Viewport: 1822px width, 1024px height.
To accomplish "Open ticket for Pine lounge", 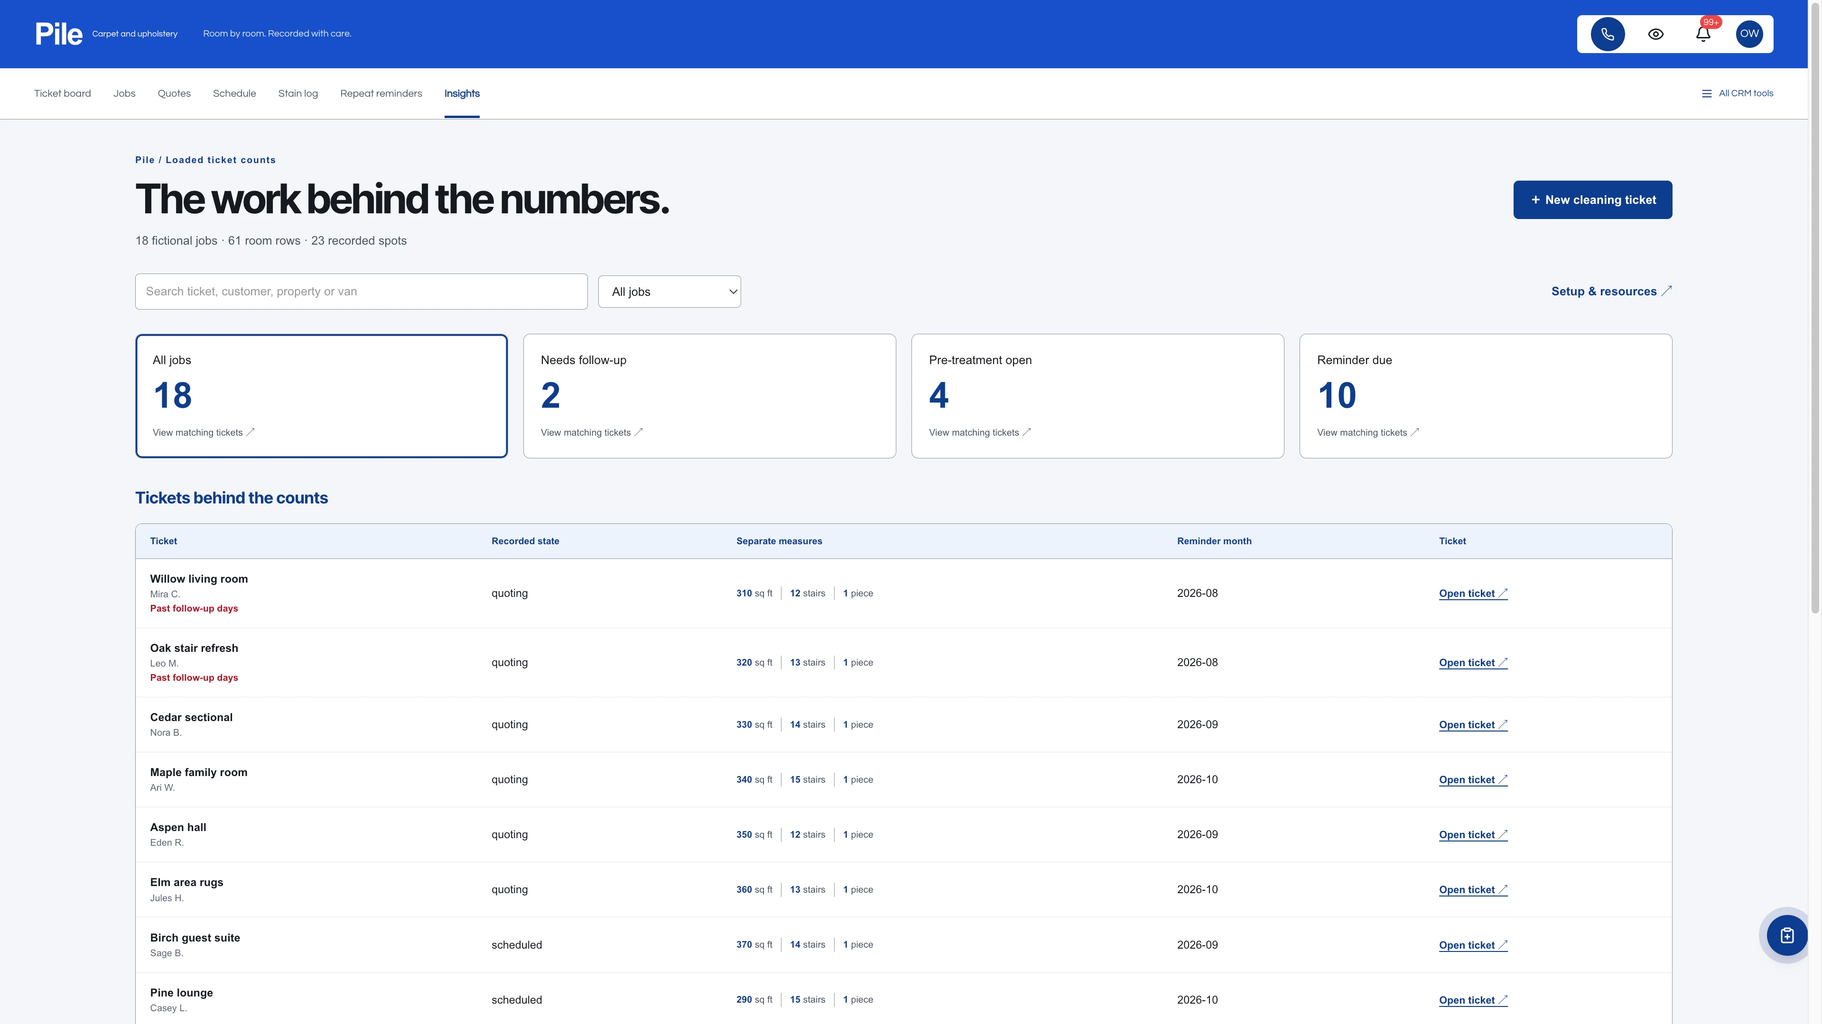I will click(x=1473, y=1000).
